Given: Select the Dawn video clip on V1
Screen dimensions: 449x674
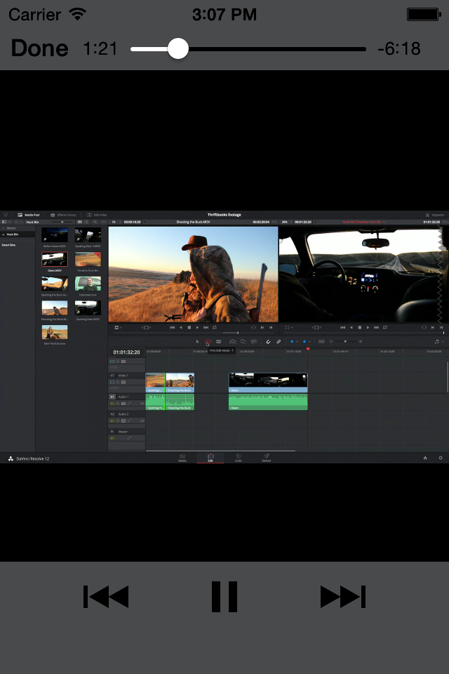Looking at the screenshot, I should point(268,383).
